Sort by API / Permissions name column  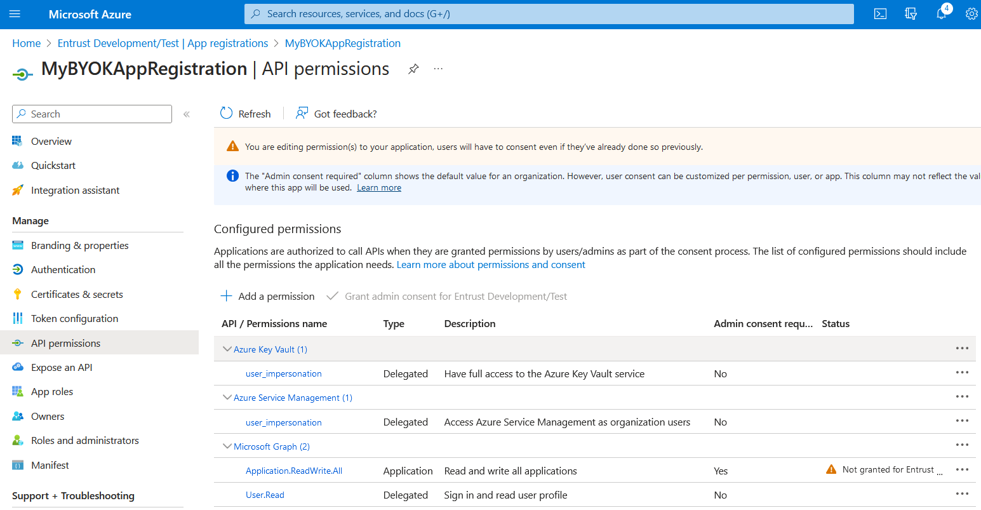click(274, 323)
